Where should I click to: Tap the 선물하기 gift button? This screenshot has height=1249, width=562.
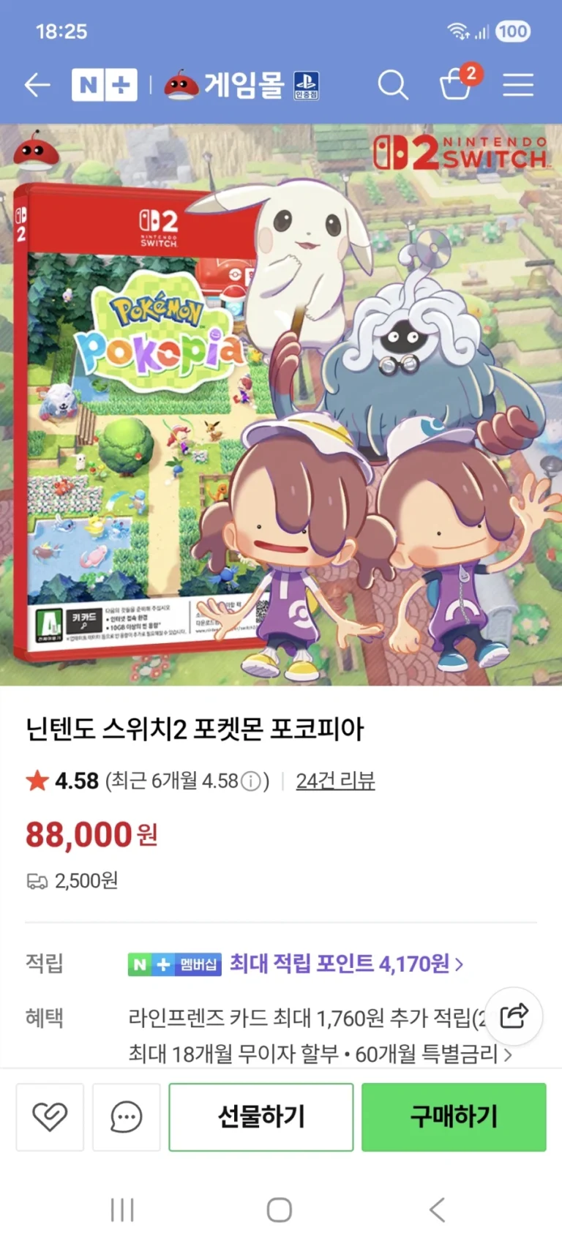(261, 1117)
